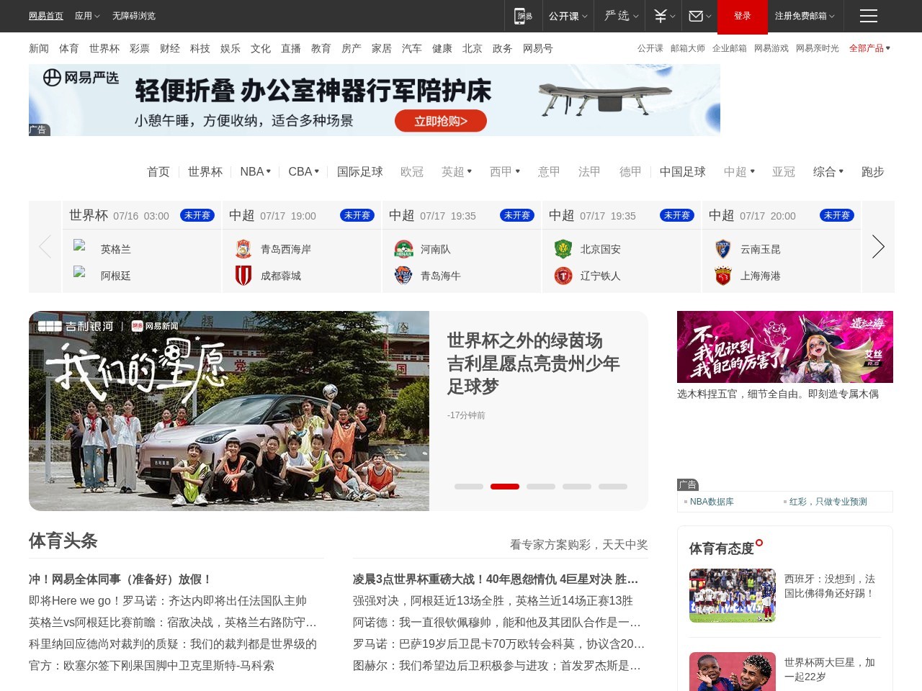Open the 世界杯两大巨星 article thumbnail

(x=733, y=672)
